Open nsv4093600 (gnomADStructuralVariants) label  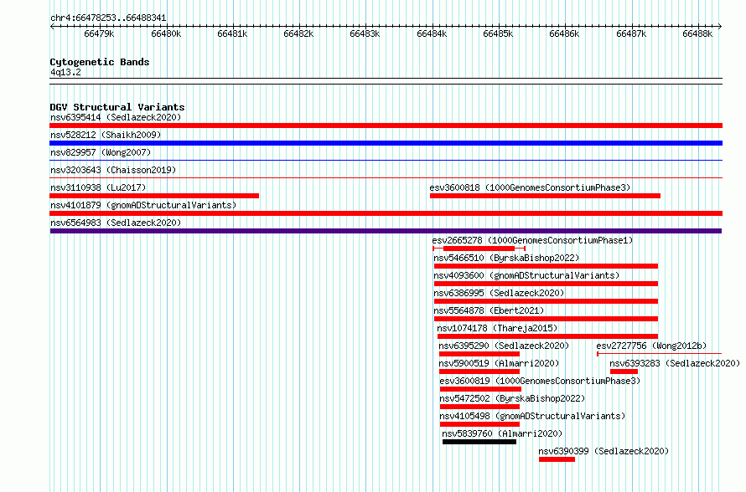tap(526, 275)
